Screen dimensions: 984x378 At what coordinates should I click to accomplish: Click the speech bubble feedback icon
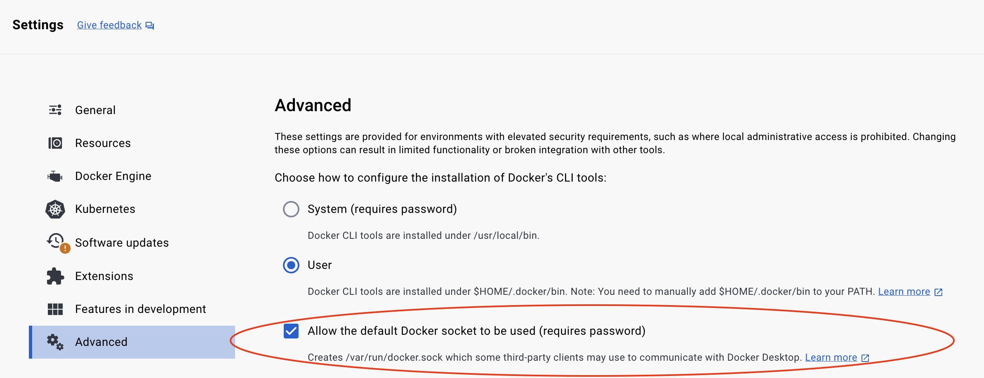(x=150, y=25)
